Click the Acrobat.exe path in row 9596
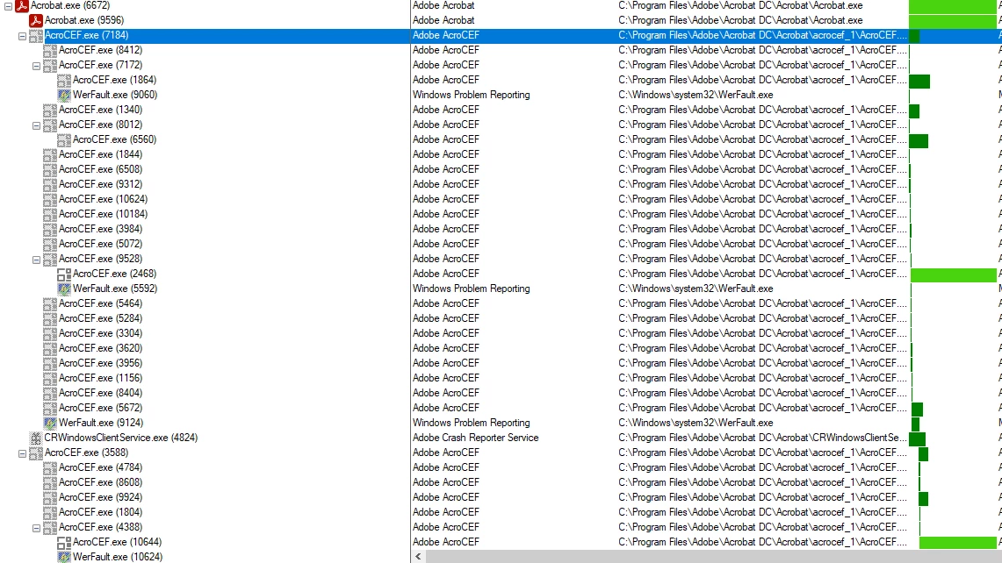The image size is (1002, 563). 740,20
